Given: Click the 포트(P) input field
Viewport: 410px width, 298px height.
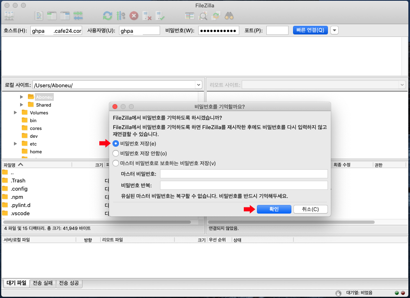Looking at the screenshot, I should [x=277, y=31].
